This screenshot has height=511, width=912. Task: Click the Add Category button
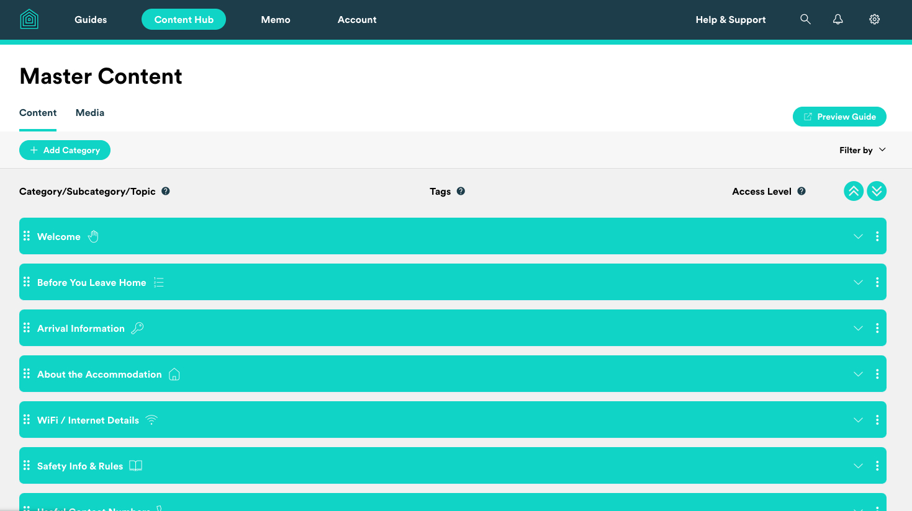tap(65, 150)
